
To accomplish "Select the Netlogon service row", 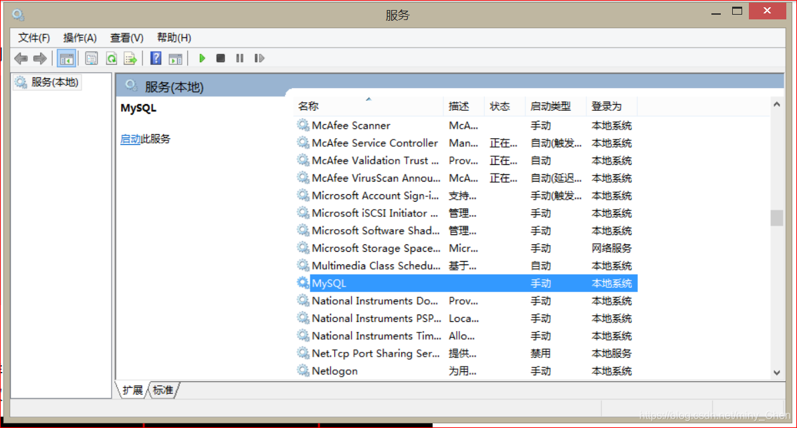I will point(465,371).
